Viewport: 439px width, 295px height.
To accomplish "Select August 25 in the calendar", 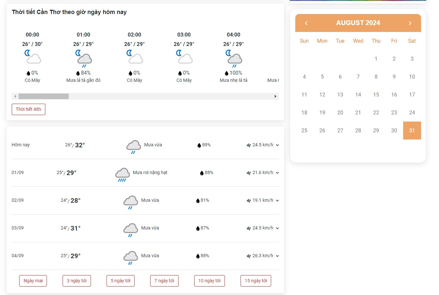I will pos(304,130).
